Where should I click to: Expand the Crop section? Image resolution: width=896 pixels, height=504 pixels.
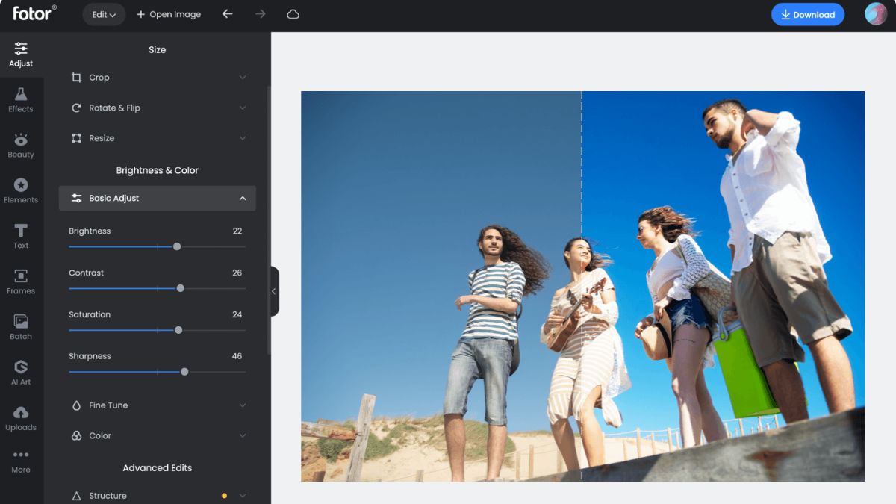(157, 78)
